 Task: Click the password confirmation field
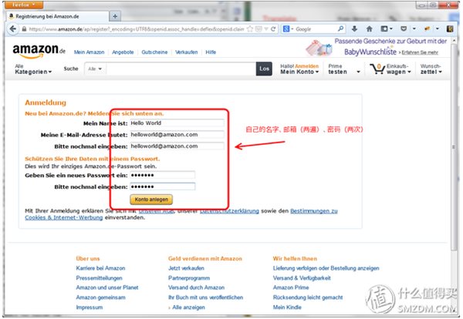[x=162, y=186]
